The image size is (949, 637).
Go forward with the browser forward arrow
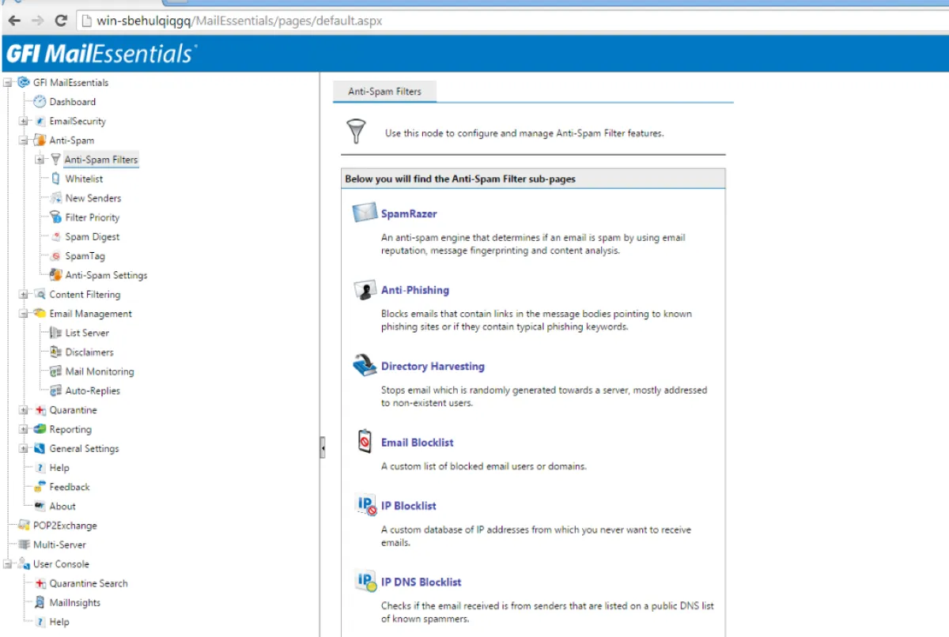(36, 21)
